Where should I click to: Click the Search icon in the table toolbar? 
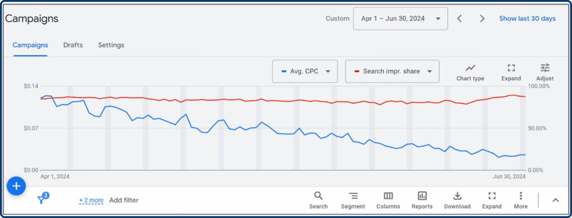pyautogui.click(x=318, y=196)
